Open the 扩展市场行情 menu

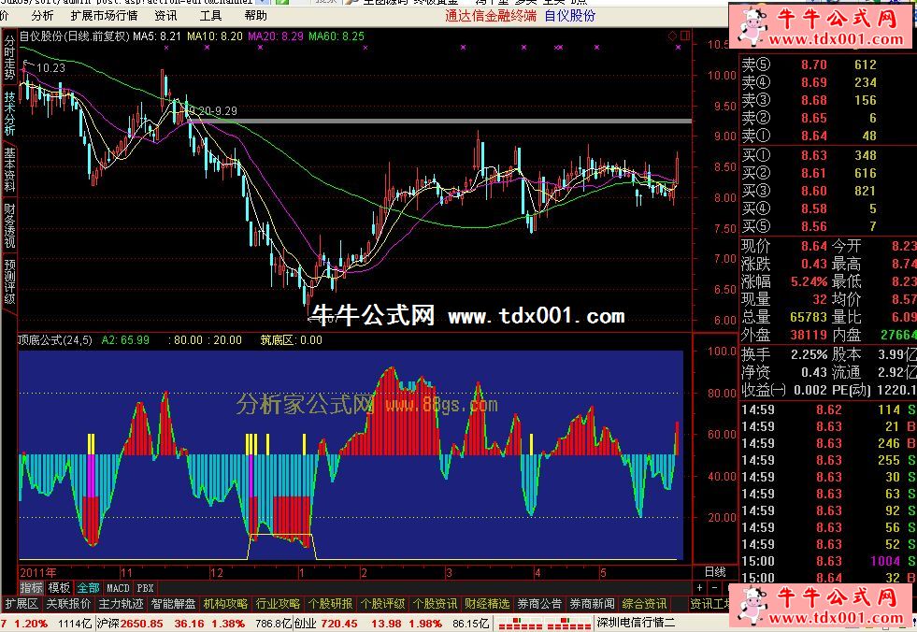[104, 16]
